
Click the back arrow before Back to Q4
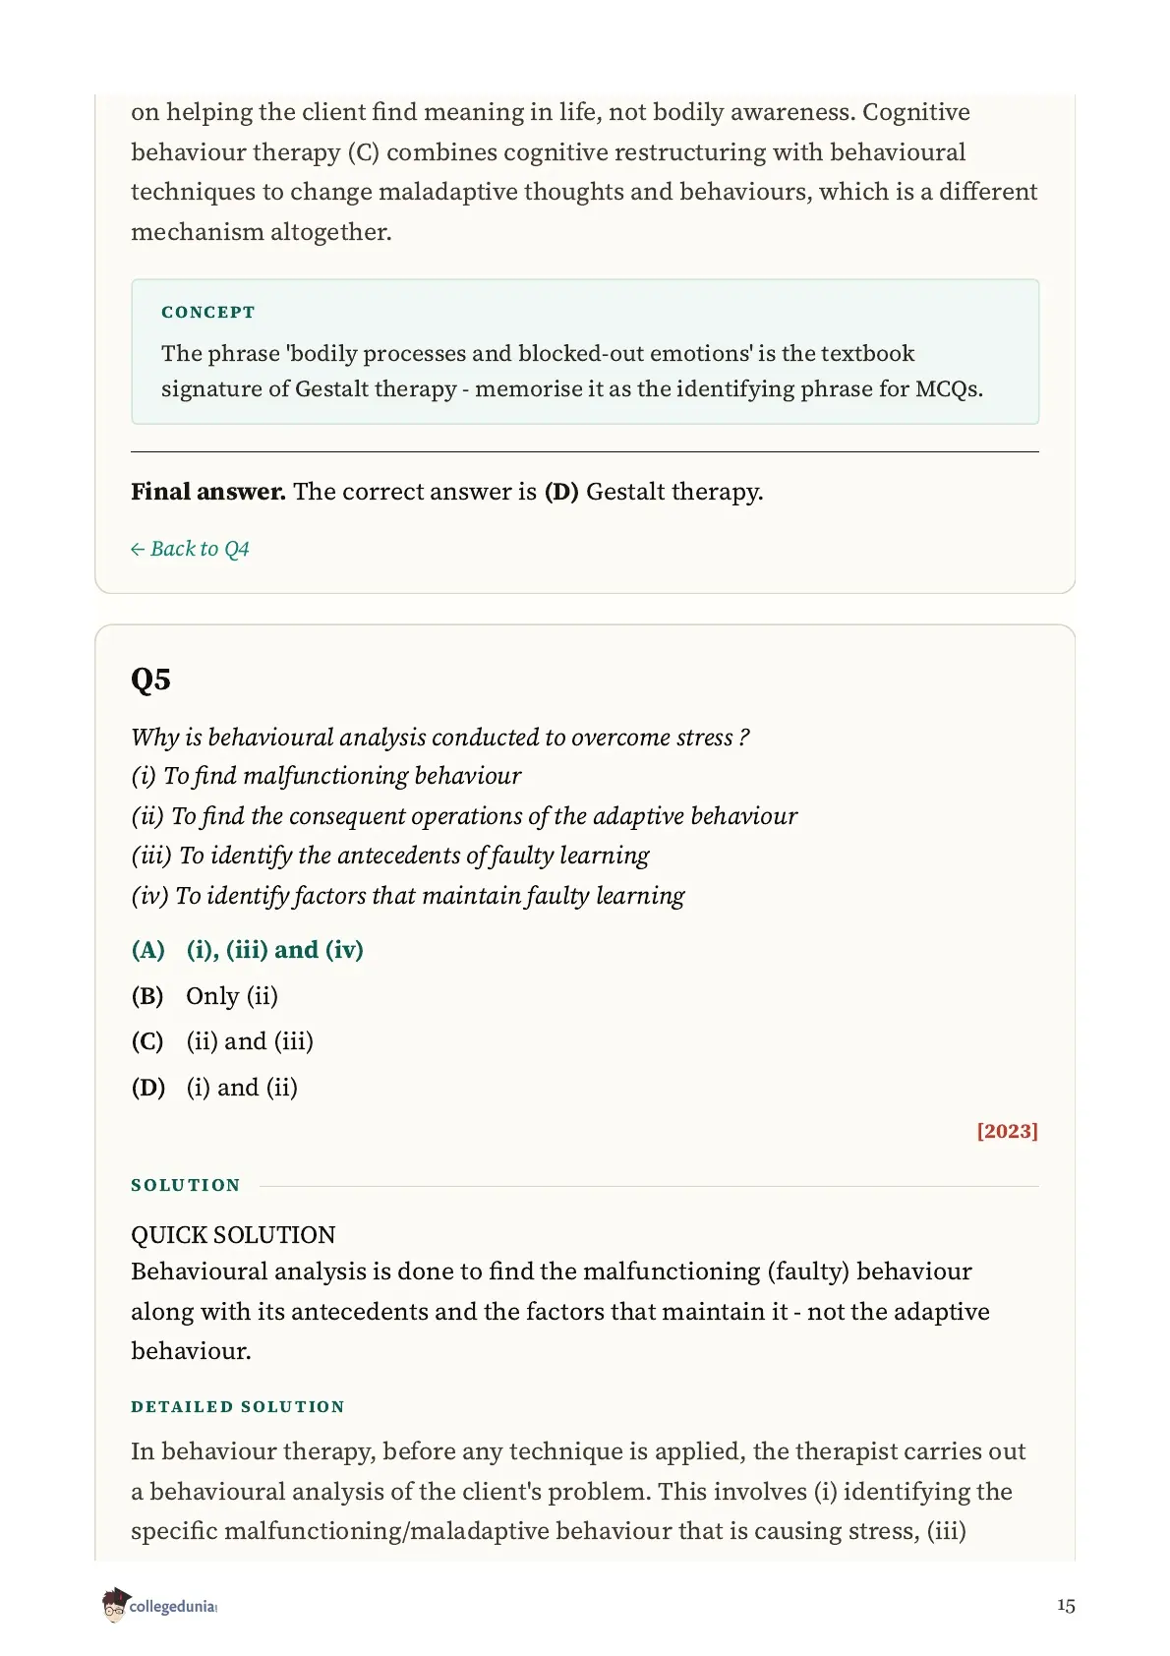(138, 549)
